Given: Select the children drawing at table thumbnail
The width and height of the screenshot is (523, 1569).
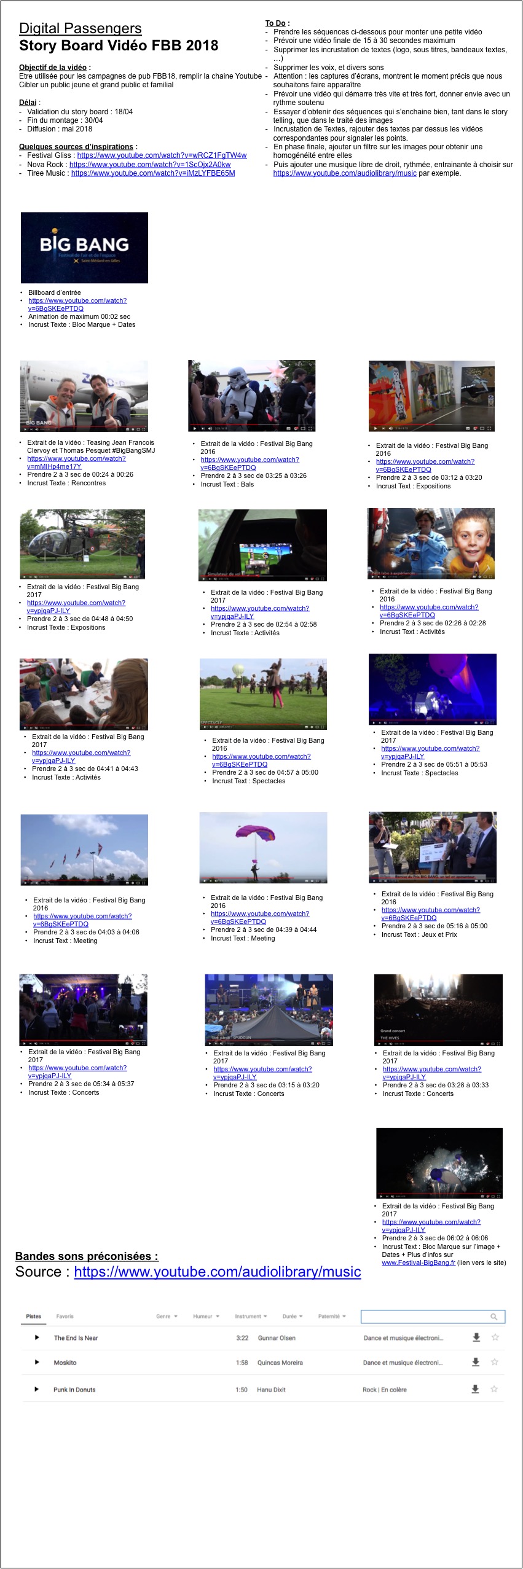Looking at the screenshot, I should click(84, 694).
